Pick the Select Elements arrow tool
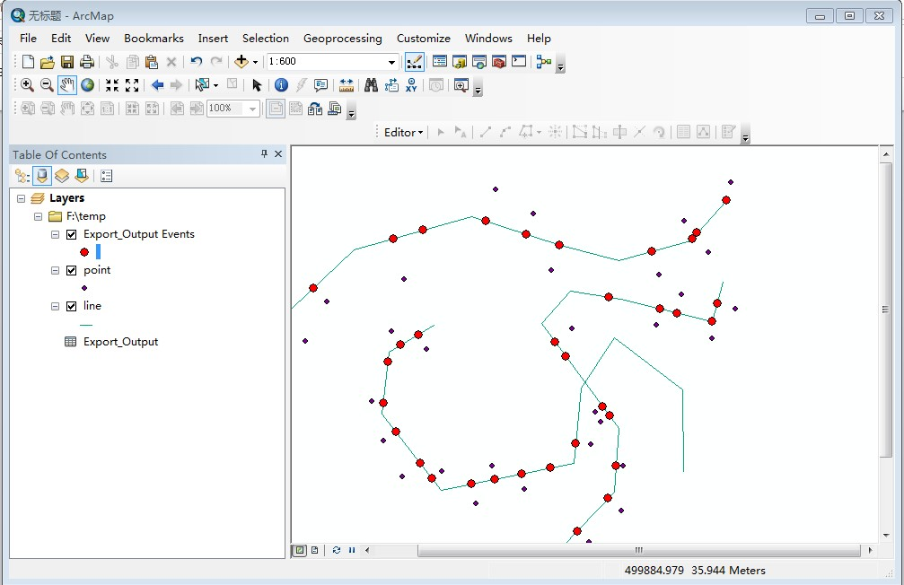The image size is (904, 585). 257,85
